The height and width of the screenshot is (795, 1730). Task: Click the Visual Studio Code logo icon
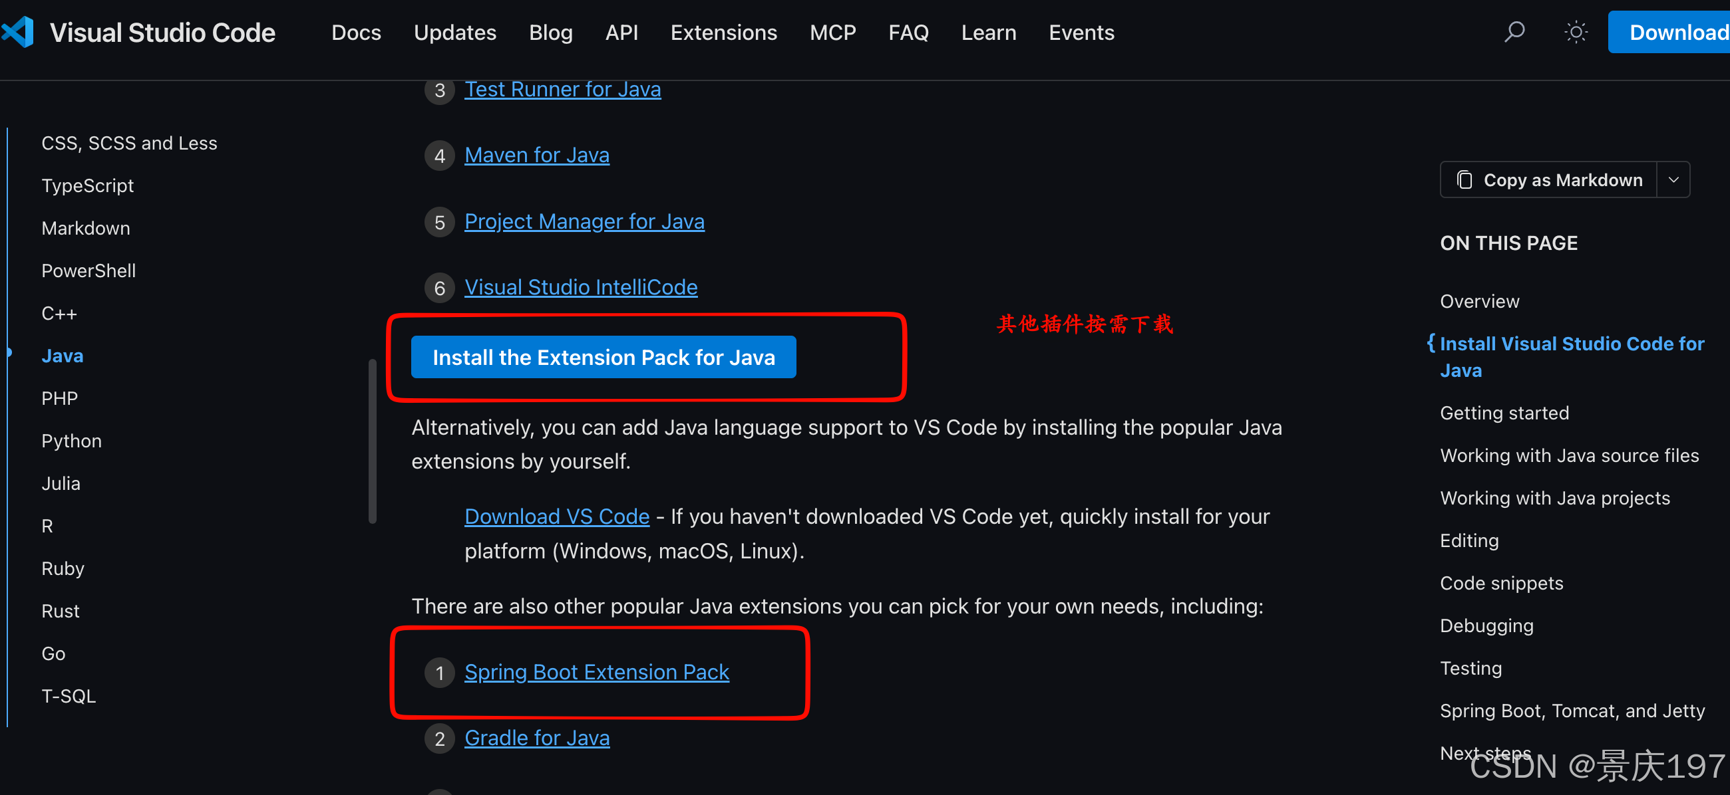pos(19,32)
